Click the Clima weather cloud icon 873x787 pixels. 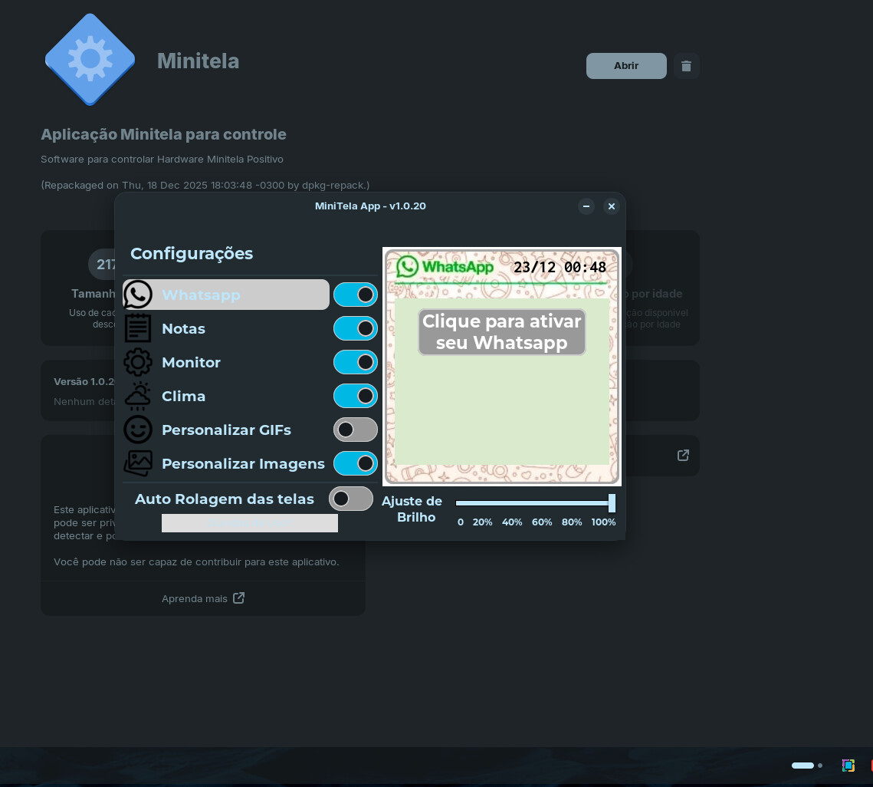138,396
